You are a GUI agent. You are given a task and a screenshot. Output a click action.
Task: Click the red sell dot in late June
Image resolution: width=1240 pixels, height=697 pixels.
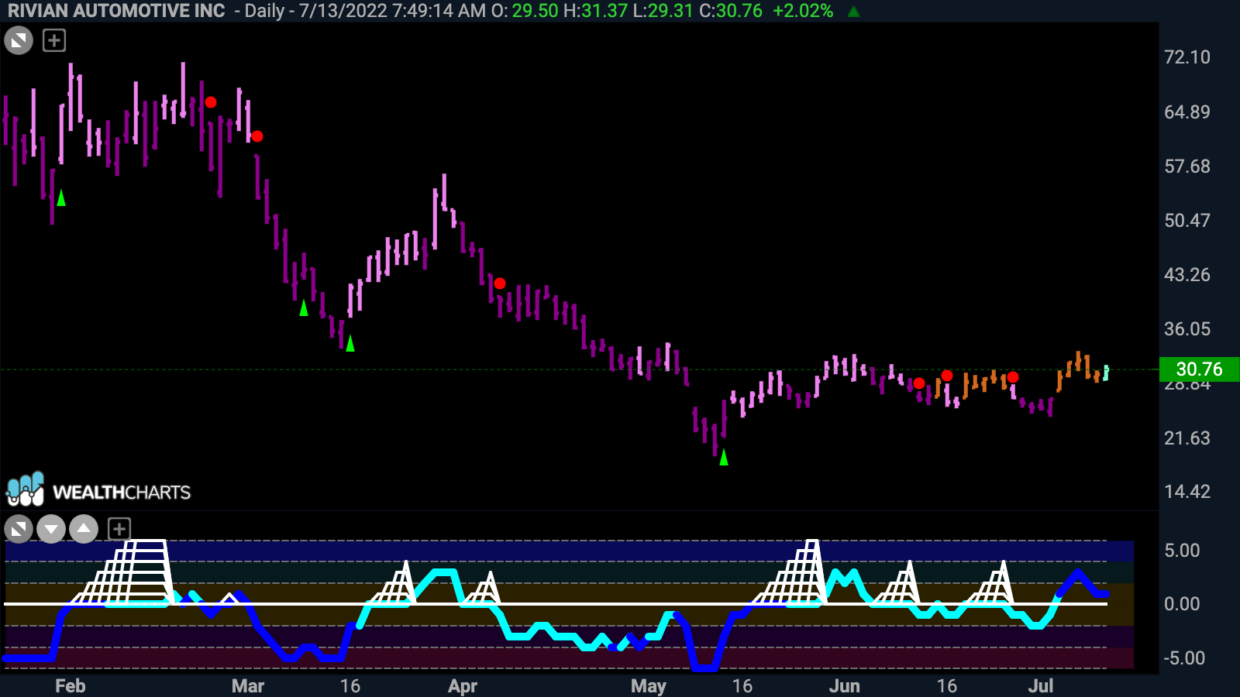pos(1013,377)
